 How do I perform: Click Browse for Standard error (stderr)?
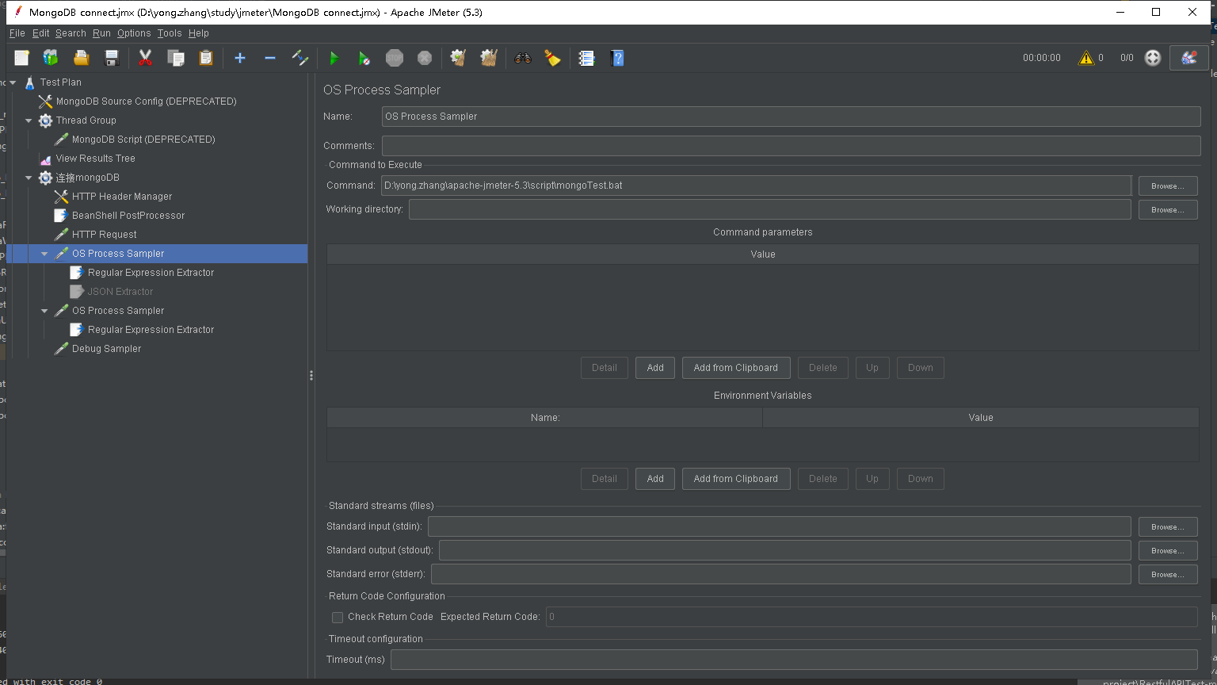click(x=1168, y=574)
